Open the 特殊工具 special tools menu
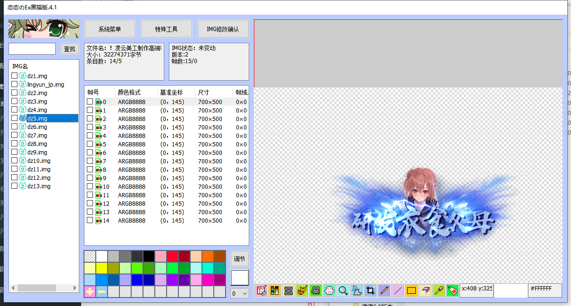 pos(167,29)
